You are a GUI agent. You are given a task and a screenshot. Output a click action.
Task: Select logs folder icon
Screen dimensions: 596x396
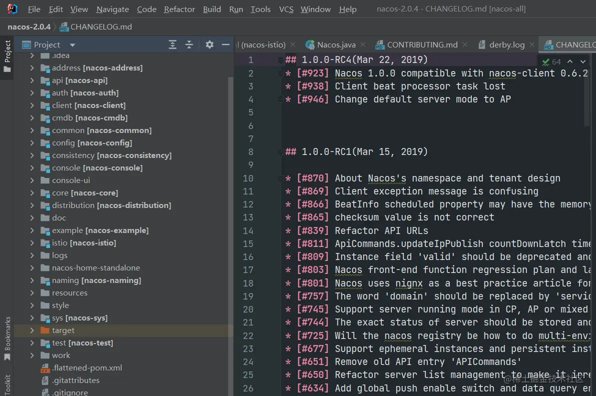click(45, 255)
